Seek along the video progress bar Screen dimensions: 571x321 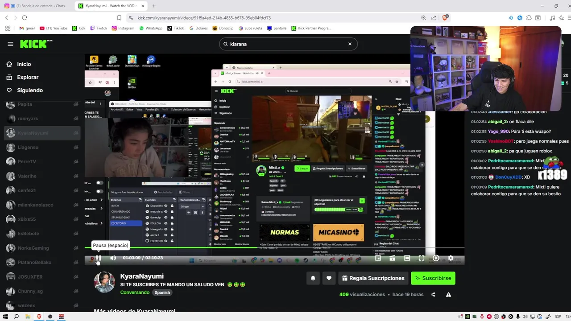(x=274, y=247)
